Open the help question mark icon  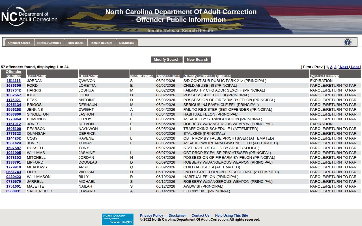coord(347,42)
